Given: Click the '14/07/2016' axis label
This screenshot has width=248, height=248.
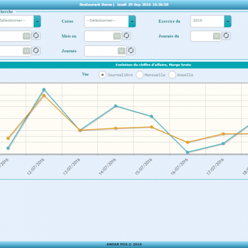Looking at the screenshot, I should (107, 167).
